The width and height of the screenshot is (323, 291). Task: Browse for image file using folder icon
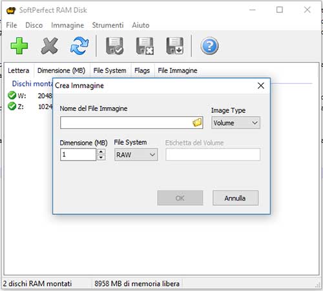[x=197, y=123]
